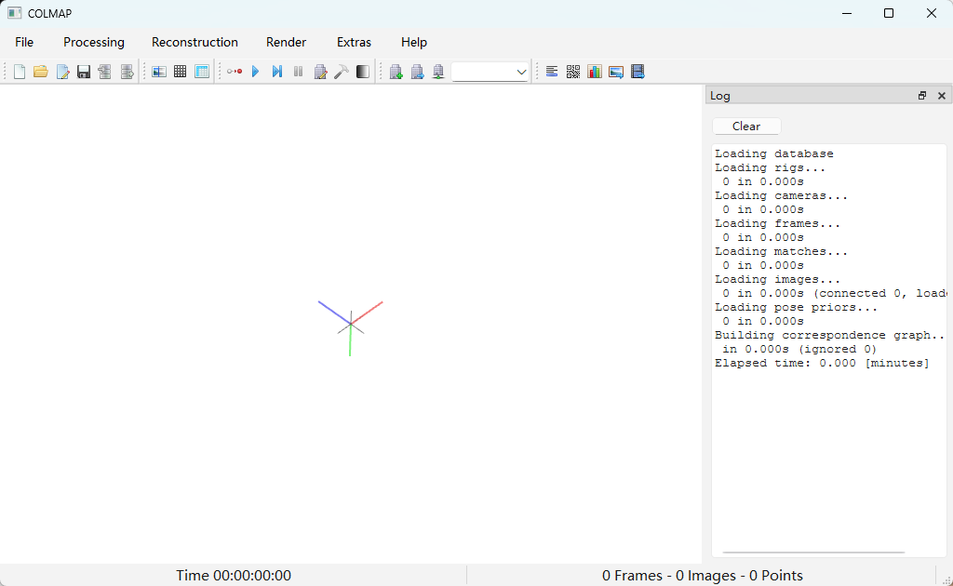The image size is (953, 586).
Task: Open the Render menu
Action: coord(287,42)
